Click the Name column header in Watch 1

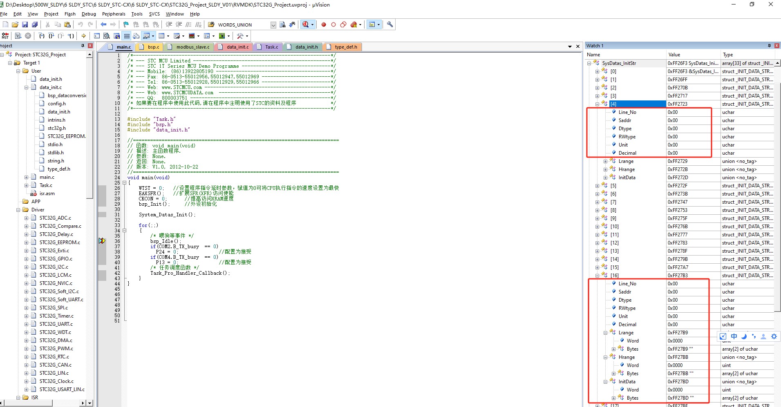point(626,55)
